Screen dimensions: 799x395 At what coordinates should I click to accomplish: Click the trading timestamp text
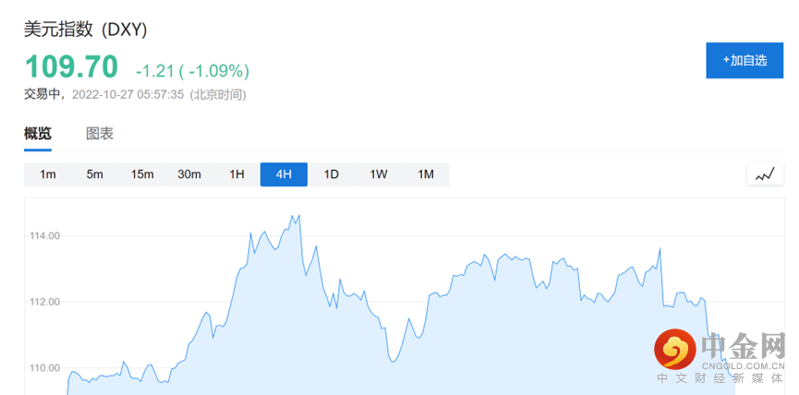[135, 94]
